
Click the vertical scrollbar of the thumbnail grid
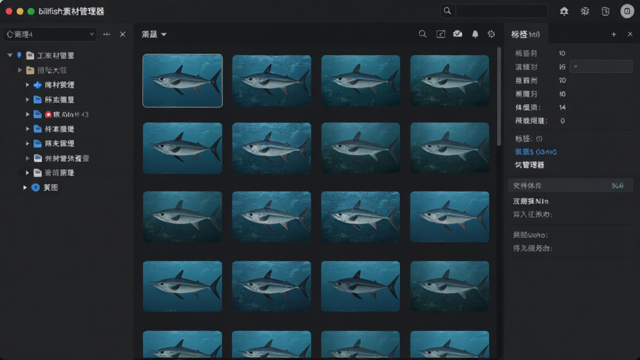[x=499, y=96]
